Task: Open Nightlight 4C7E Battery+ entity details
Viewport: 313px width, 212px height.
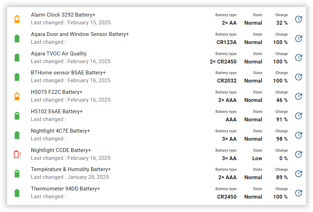Action: click(x=60, y=131)
